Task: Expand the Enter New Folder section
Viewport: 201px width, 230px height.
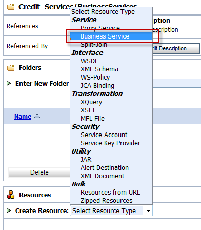Action: pyautogui.click(x=9, y=83)
